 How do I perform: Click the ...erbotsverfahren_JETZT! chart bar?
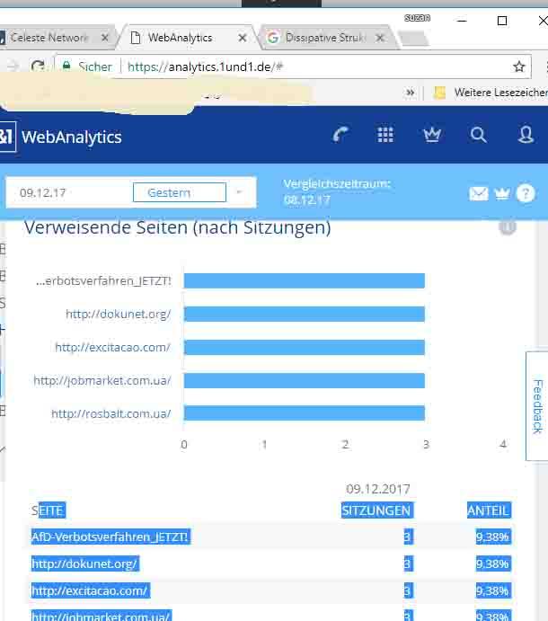pyautogui.click(x=304, y=280)
